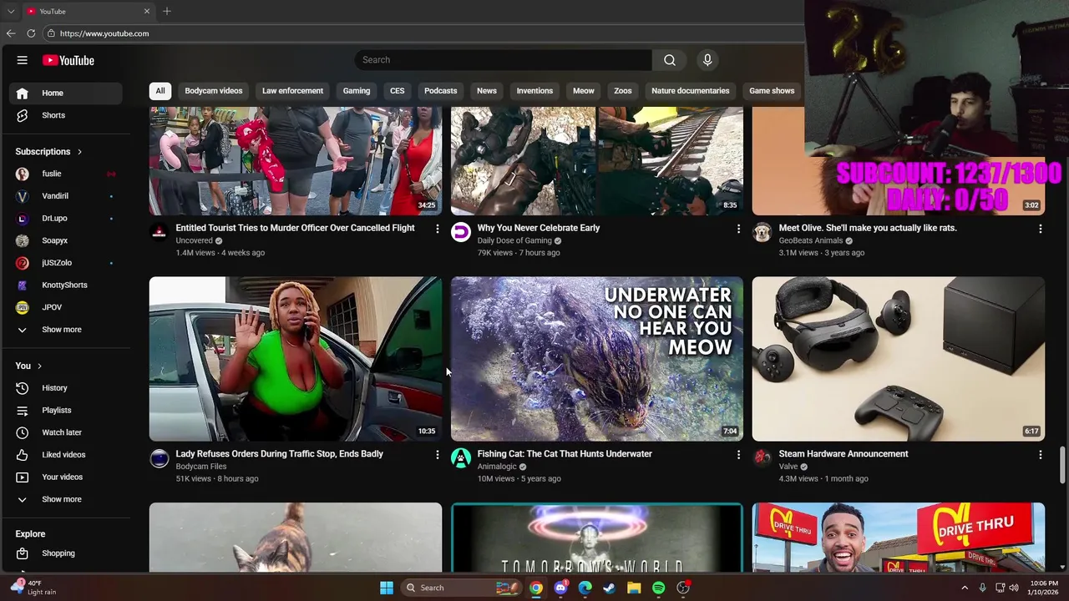Open the browser tab list dropdown

pos(11,11)
